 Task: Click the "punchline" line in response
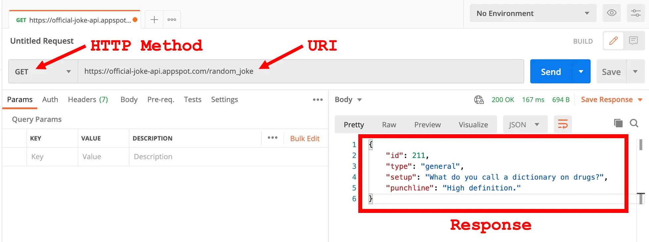click(x=453, y=188)
